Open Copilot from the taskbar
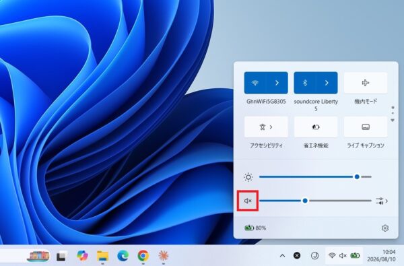This screenshot has width=404, height=266. pyautogui.click(x=82, y=256)
